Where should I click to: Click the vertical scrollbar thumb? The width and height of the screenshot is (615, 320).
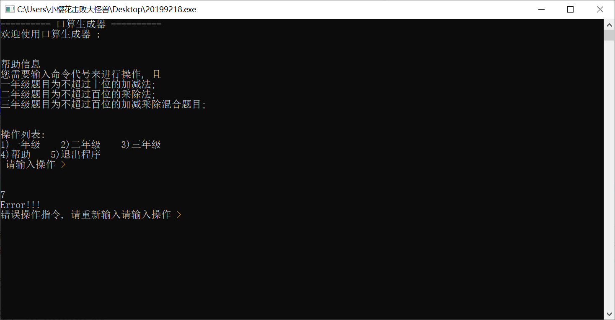[609, 35]
